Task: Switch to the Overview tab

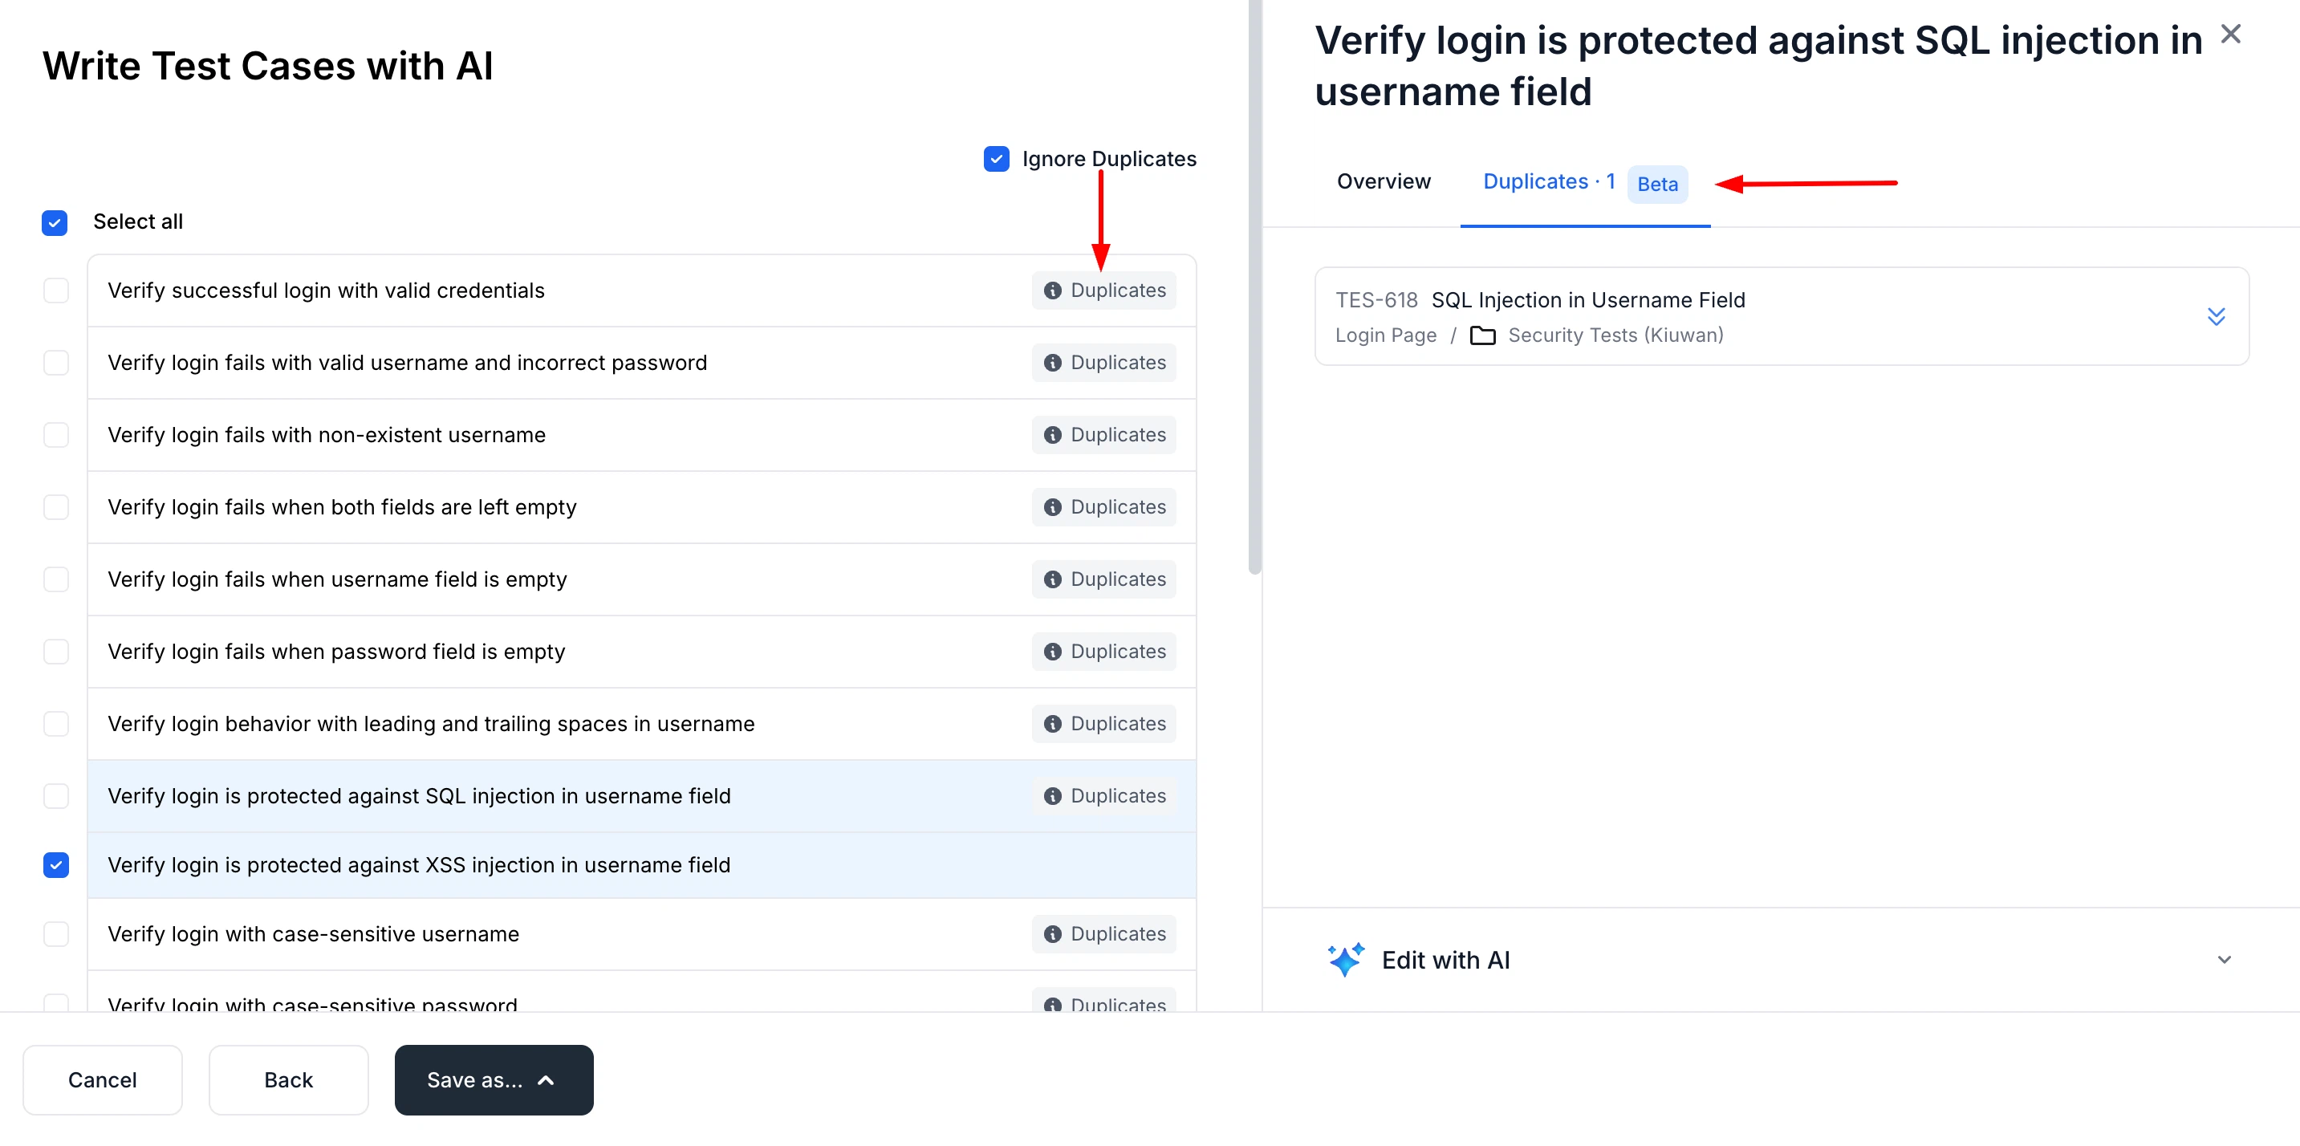Action: click(x=1382, y=181)
